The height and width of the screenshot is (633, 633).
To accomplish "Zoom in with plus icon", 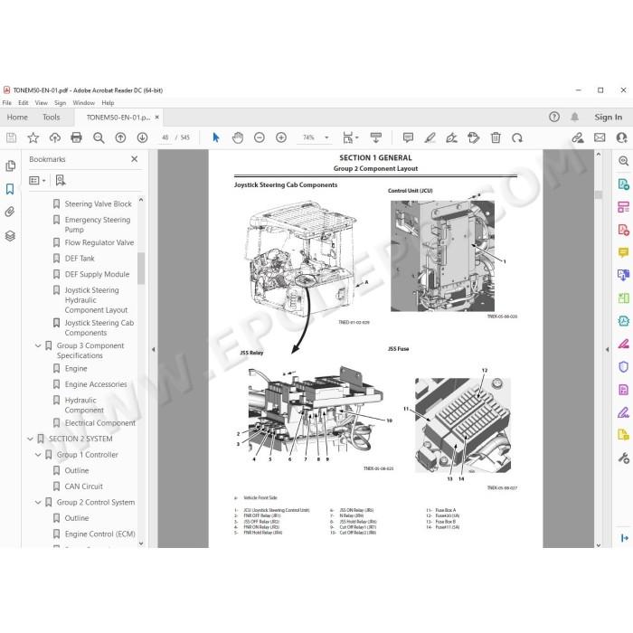I will click(281, 137).
